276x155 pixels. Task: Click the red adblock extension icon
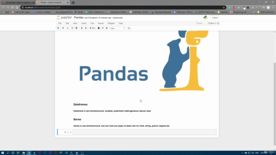(x=234, y=8)
